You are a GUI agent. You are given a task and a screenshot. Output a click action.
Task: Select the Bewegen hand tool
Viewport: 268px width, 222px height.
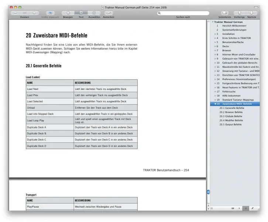[68, 13]
